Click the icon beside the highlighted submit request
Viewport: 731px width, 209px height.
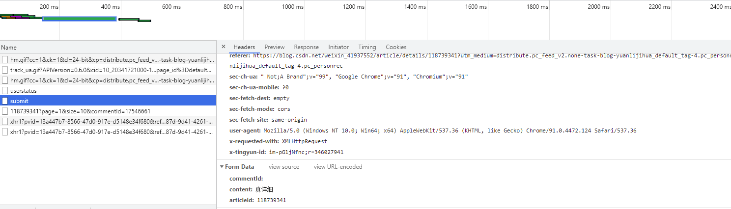[5, 101]
